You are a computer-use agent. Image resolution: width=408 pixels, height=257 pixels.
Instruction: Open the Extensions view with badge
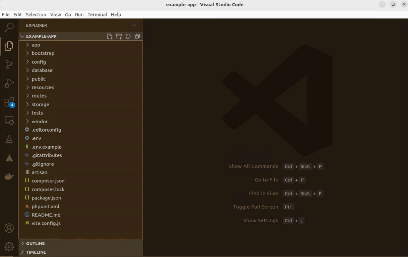9,102
